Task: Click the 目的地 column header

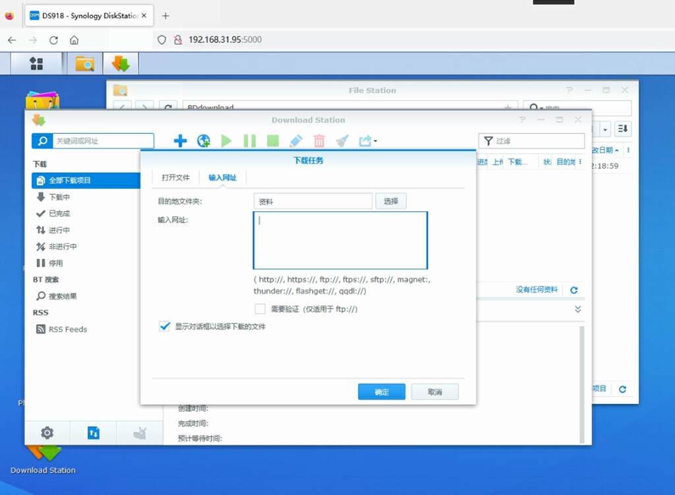Action: pos(566,162)
